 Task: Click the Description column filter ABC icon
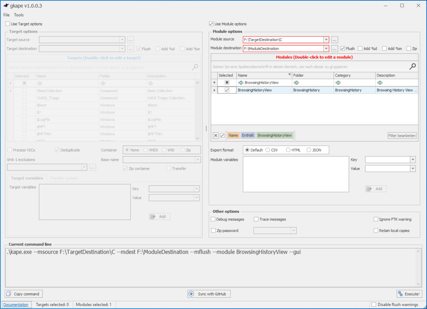pyautogui.click(x=380, y=83)
